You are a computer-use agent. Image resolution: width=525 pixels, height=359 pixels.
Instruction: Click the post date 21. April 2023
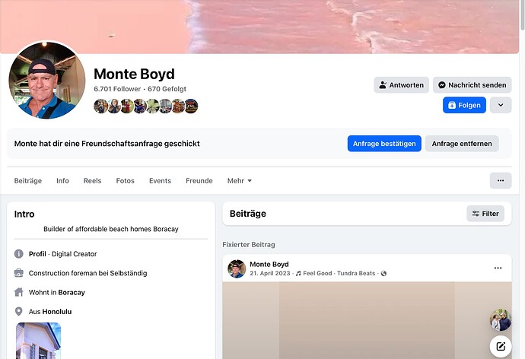(x=270, y=273)
